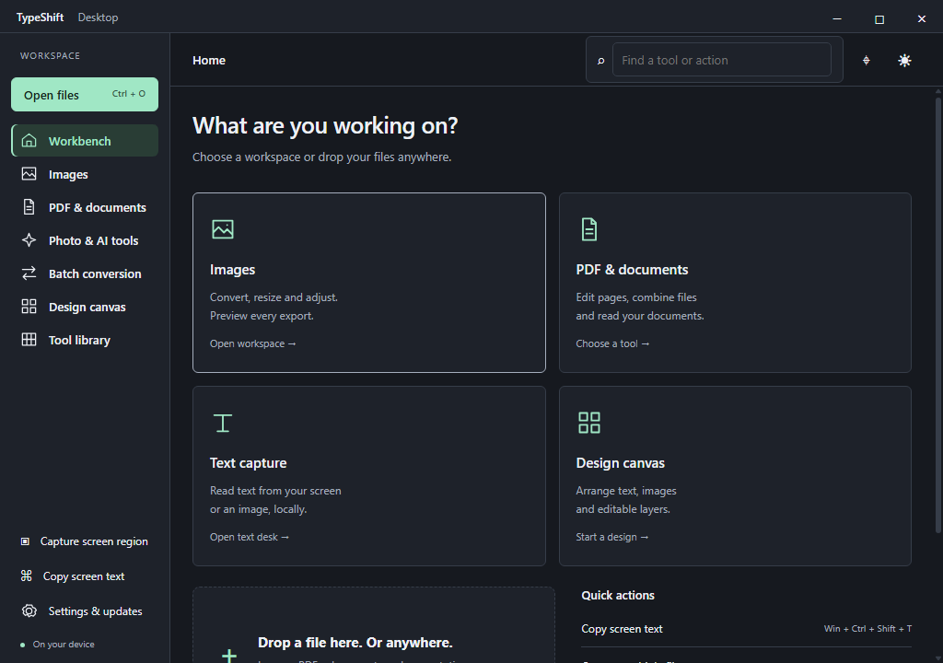Click the Design canvas grid icon in sidebar
This screenshot has height=663, width=943.
[29, 307]
